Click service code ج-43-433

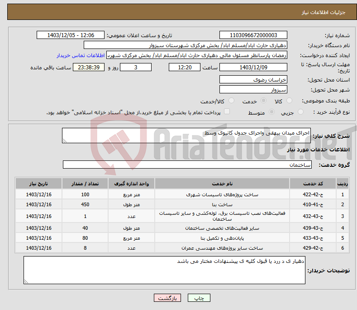[x=313, y=238]
